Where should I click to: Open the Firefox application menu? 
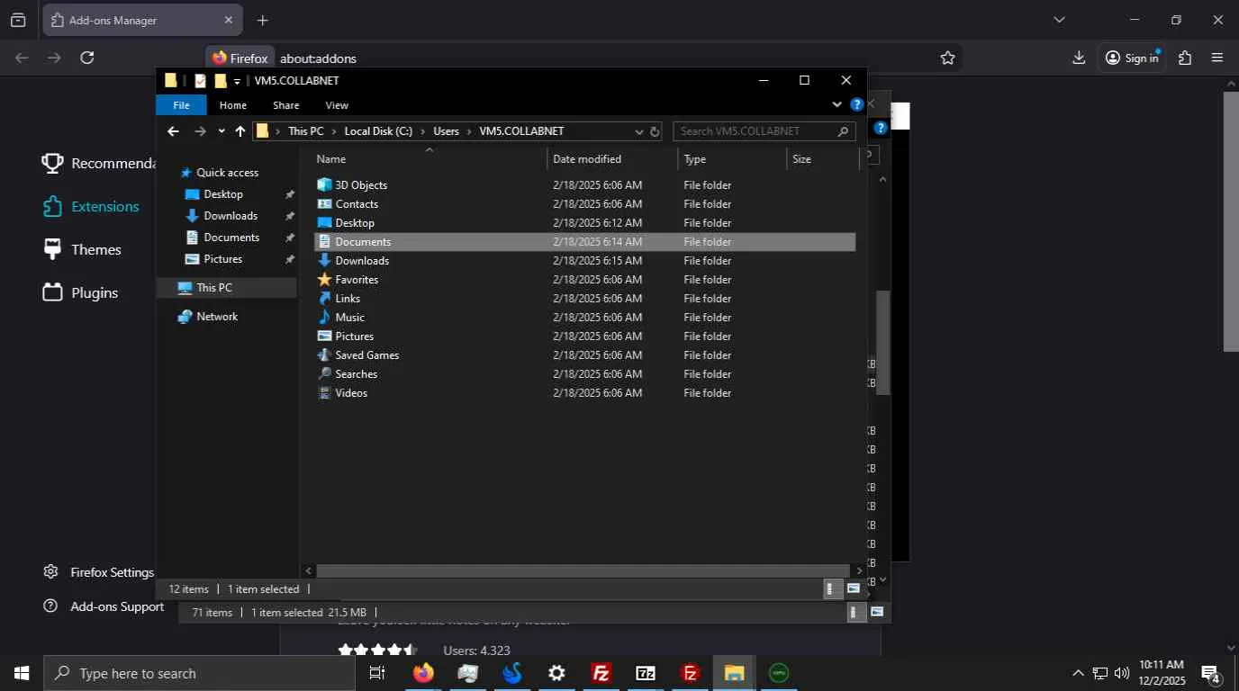point(1217,58)
